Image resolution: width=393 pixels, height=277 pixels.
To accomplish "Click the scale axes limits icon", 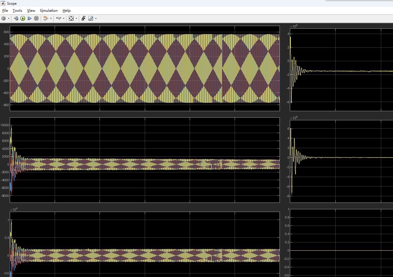I will [x=71, y=18].
